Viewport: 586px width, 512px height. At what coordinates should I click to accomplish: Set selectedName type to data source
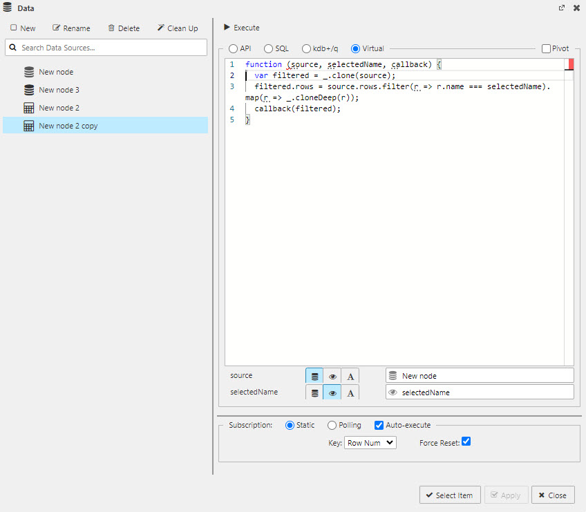coord(314,392)
